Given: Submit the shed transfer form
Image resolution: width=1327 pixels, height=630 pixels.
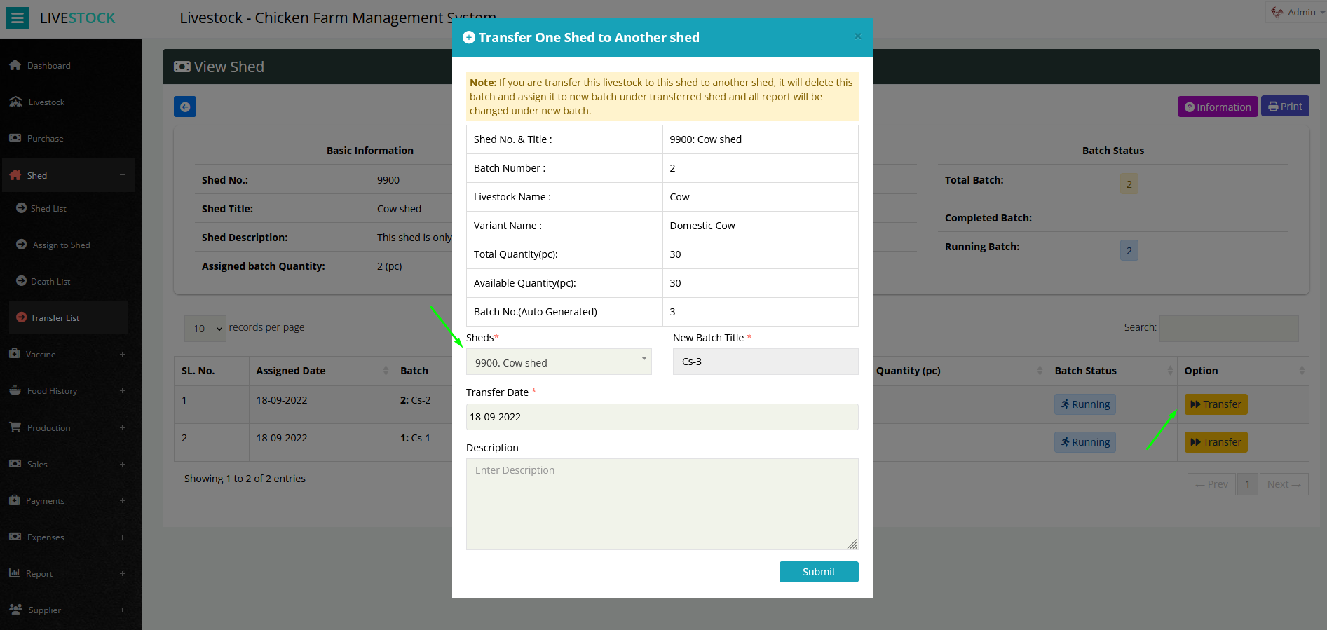Looking at the screenshot, I should tap(818, 572).
